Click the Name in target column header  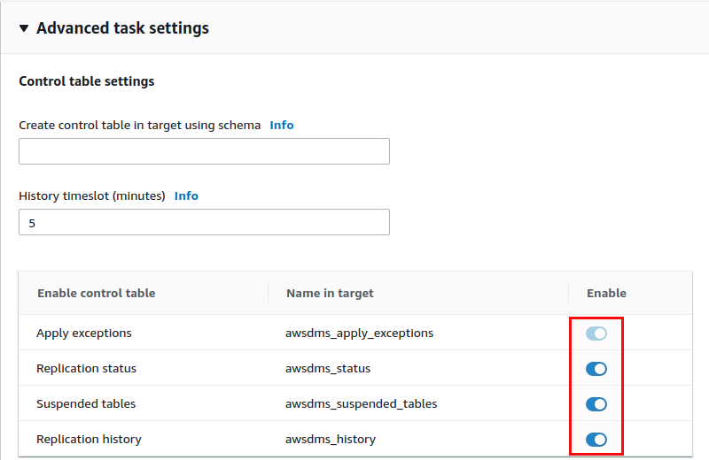[x=330, y=294]
